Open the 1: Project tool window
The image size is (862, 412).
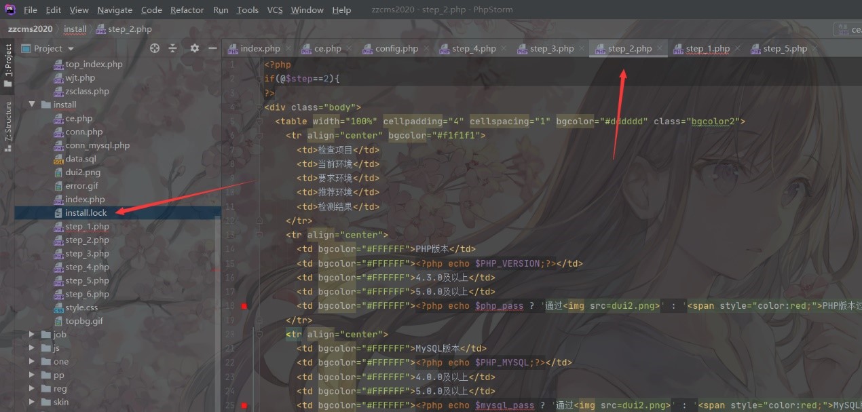click(8, 66)
